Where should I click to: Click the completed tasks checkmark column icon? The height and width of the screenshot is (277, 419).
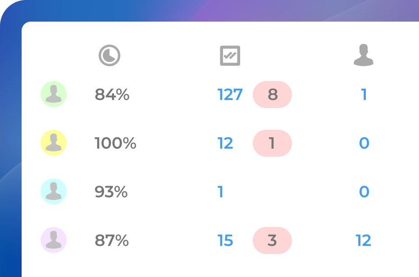coord(230,56)
